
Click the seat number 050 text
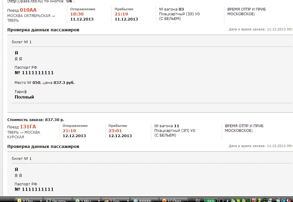[x=36, y=83]
